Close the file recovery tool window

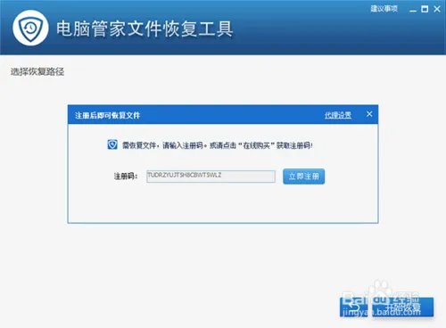437,9
